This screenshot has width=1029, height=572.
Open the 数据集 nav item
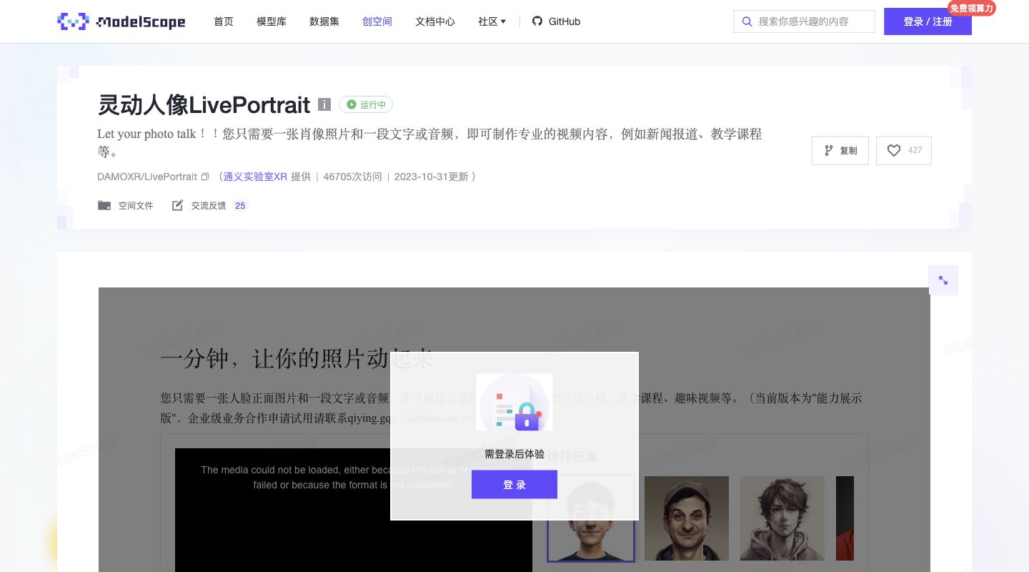[324, 21]
